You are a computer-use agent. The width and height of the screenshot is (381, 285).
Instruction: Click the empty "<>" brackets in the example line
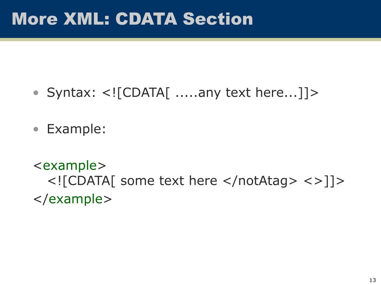pyautogui.click(x=313, y=181)
